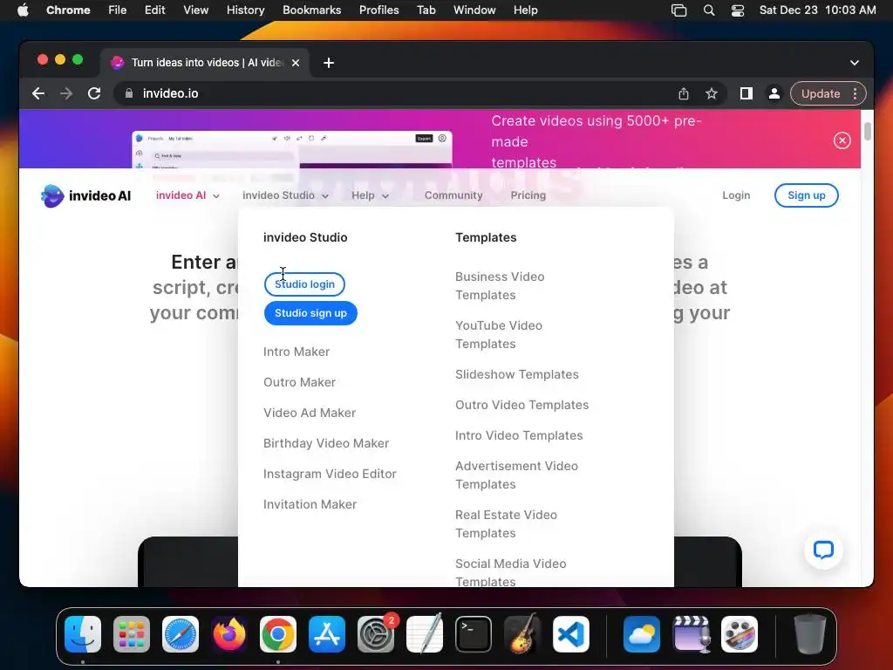Open Advertisement Video Templates link
The image size is (893, 670).
[516, 475]
